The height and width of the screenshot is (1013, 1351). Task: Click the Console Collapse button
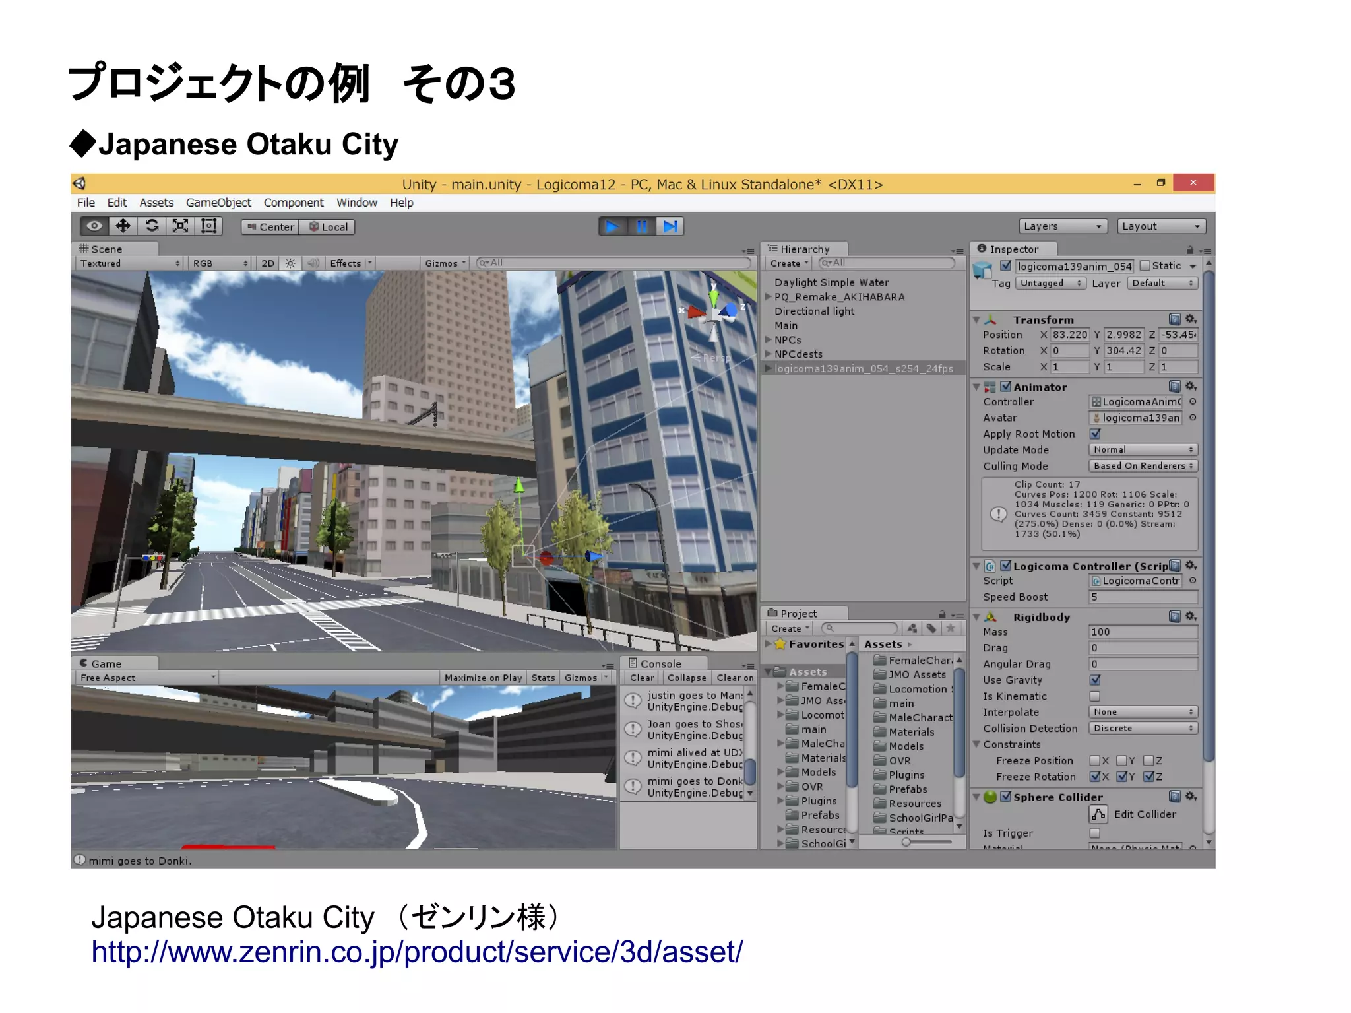[686, 678]
